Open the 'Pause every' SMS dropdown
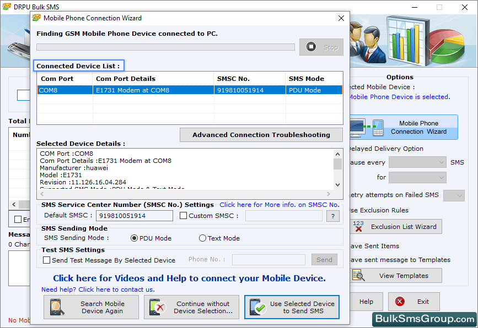This screenshot has width=478, height=328. (x=417, y=162)
